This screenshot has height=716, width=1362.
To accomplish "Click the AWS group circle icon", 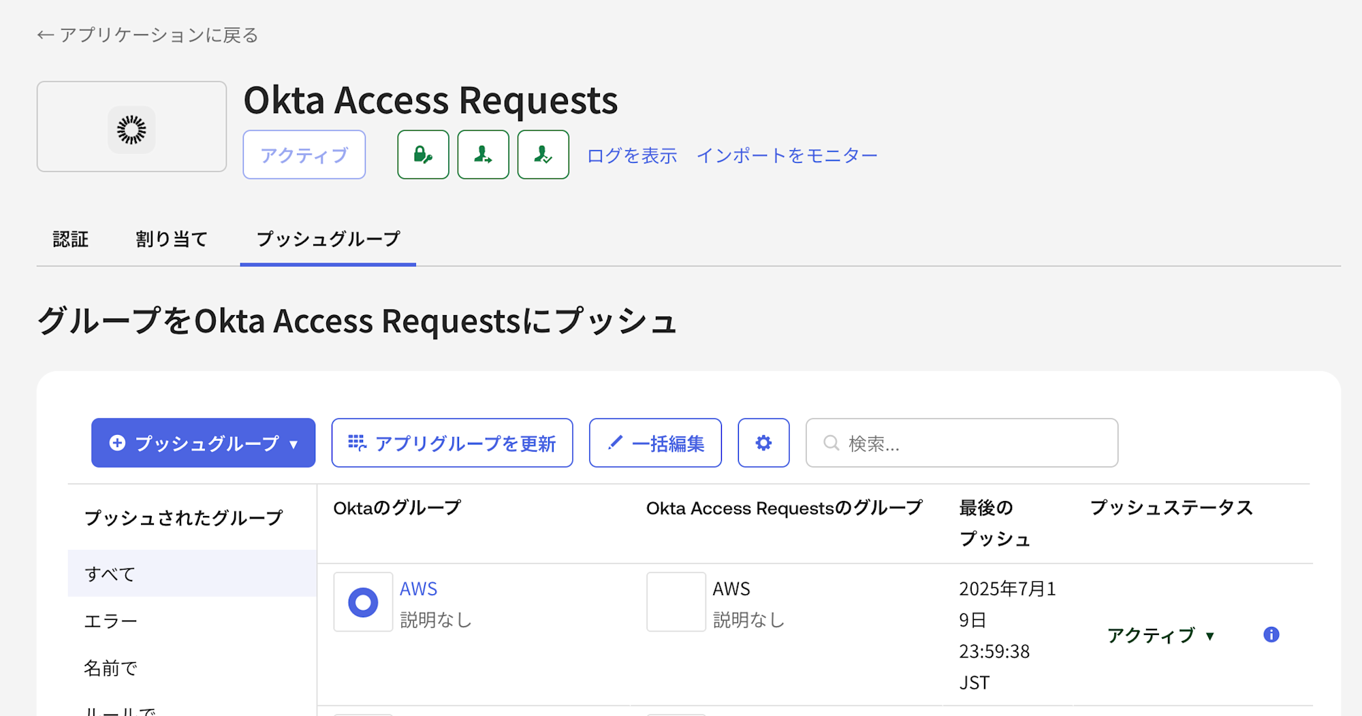I will click(x=363, y=602).
